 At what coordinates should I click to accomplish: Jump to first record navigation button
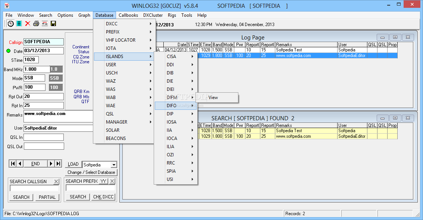13,164
